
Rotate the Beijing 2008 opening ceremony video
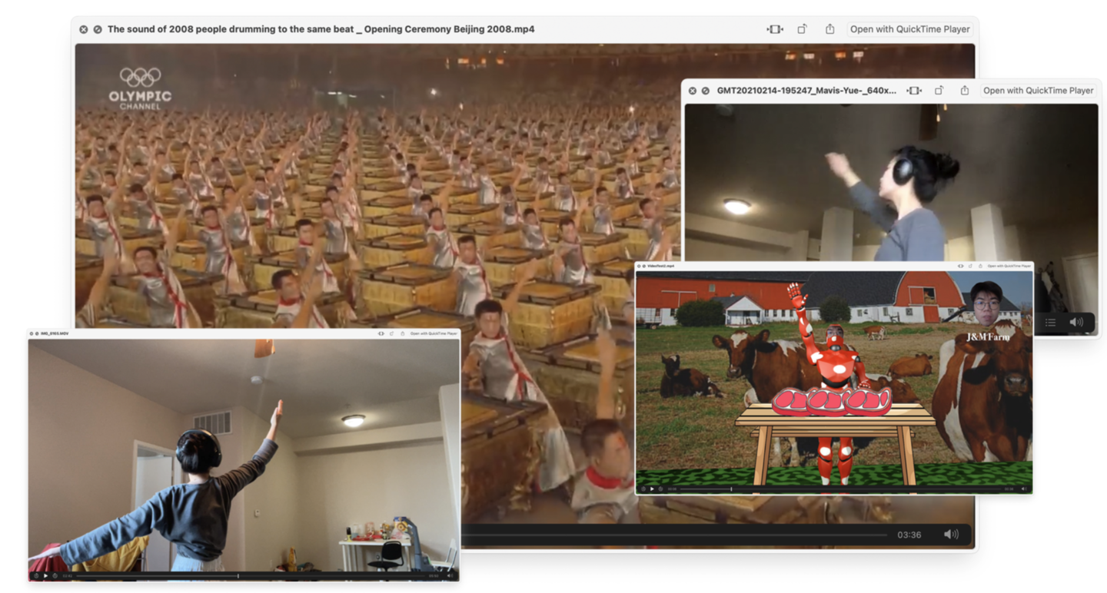click(802, 29)
